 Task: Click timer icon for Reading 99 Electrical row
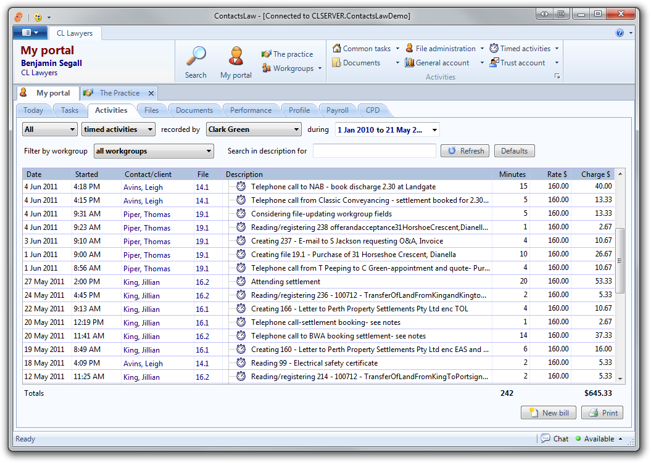click(x=241, y=363)
